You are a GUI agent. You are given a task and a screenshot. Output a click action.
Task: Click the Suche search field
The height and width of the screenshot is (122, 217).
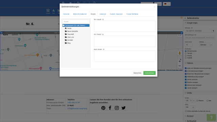tap(76, 22)
